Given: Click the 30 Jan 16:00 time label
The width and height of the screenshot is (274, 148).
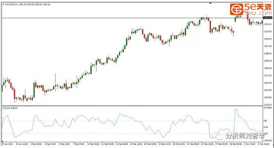Looking at the screenshot, I should coord(22,144).
